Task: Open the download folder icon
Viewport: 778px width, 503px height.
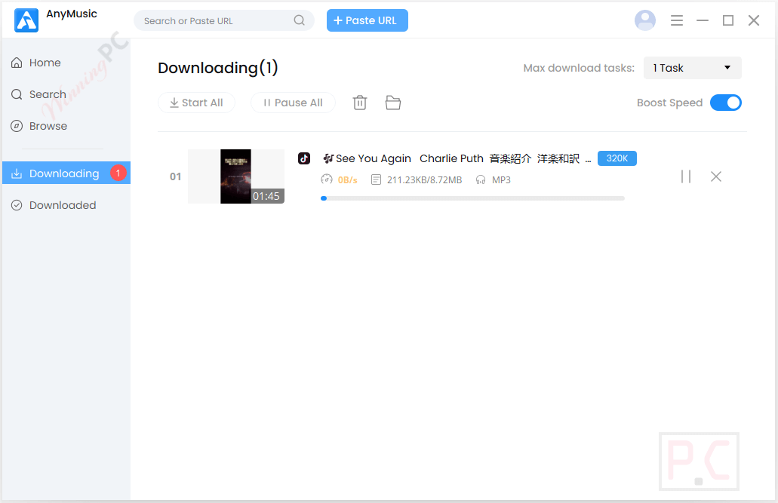Action: 393,103
